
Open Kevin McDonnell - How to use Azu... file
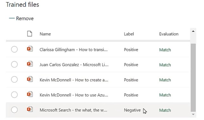point(74,95)
